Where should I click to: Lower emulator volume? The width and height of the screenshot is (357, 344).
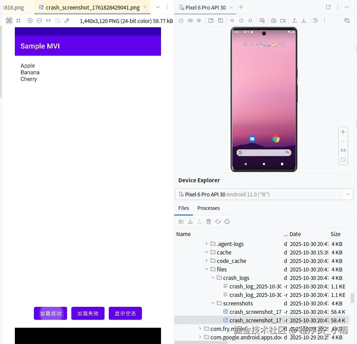[199, 21]
